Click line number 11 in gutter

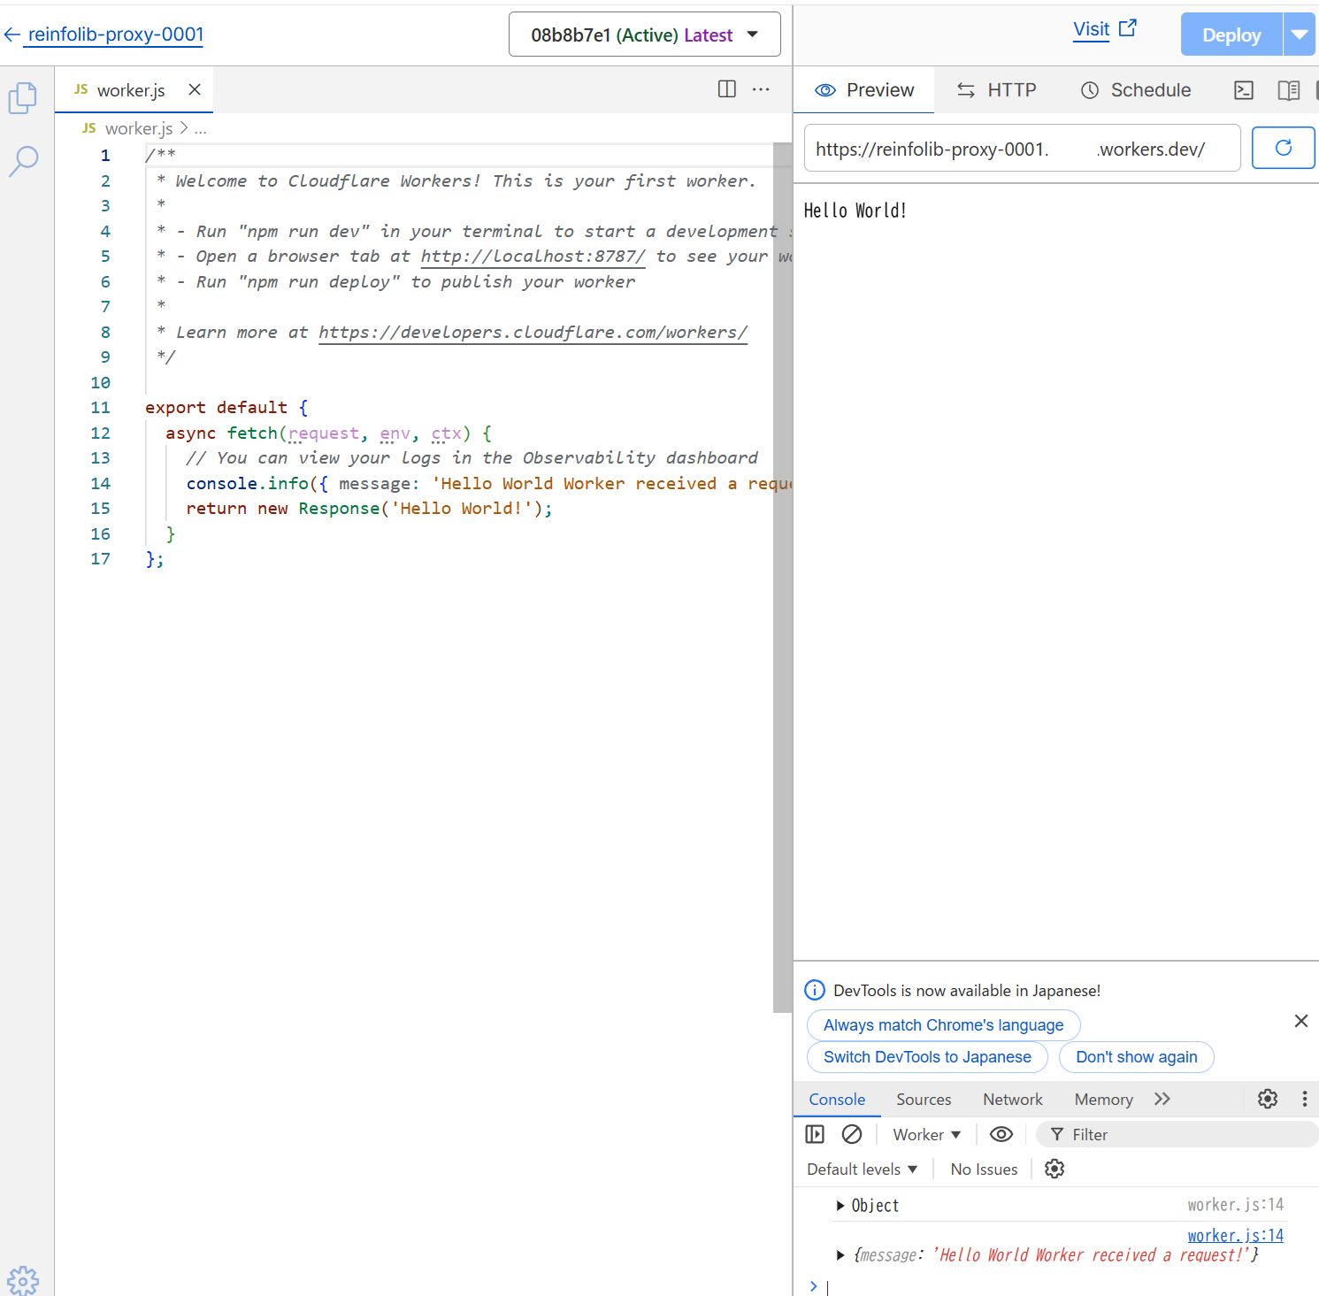(100, 408)
